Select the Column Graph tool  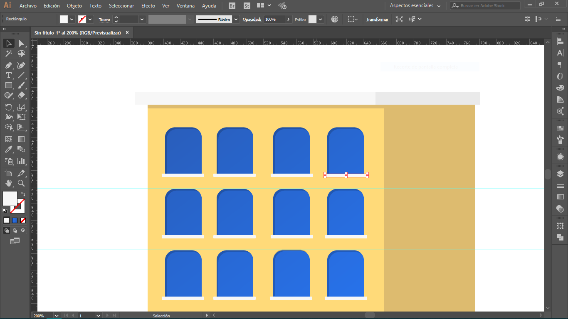pos(21,161)
